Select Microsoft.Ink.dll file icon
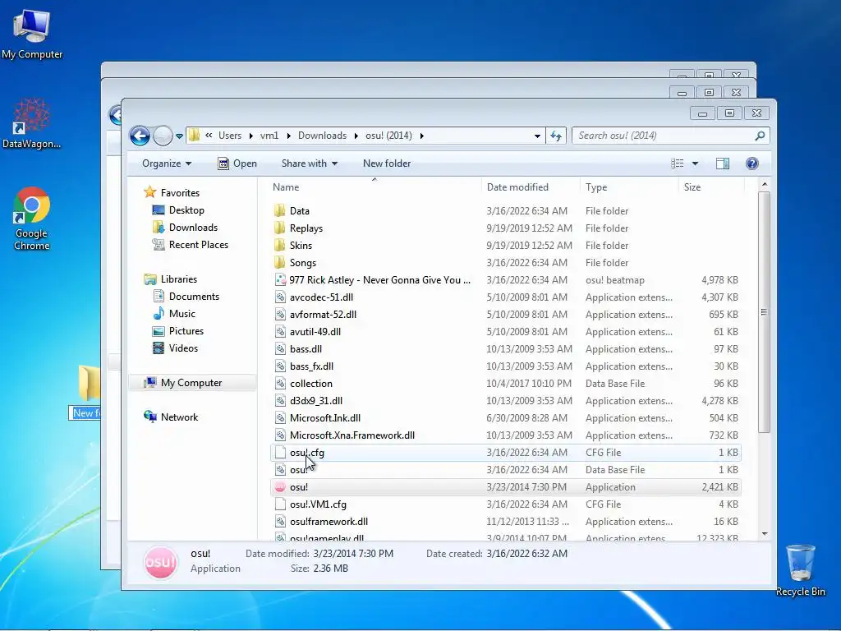Viewport: 841px width, 631px height. (x=279, y=418)
